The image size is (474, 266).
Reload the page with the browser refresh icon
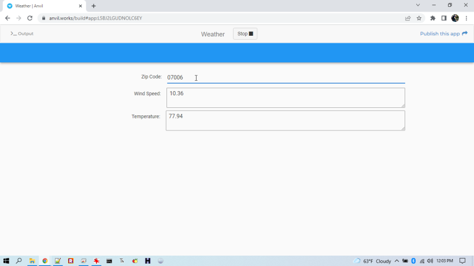[30, 18]
